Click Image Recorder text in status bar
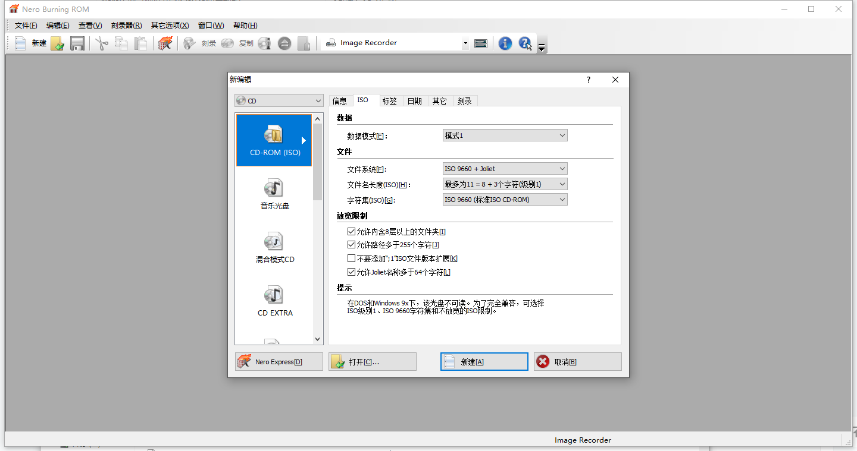This screenshot has width=857, height=451. (583, 440)
